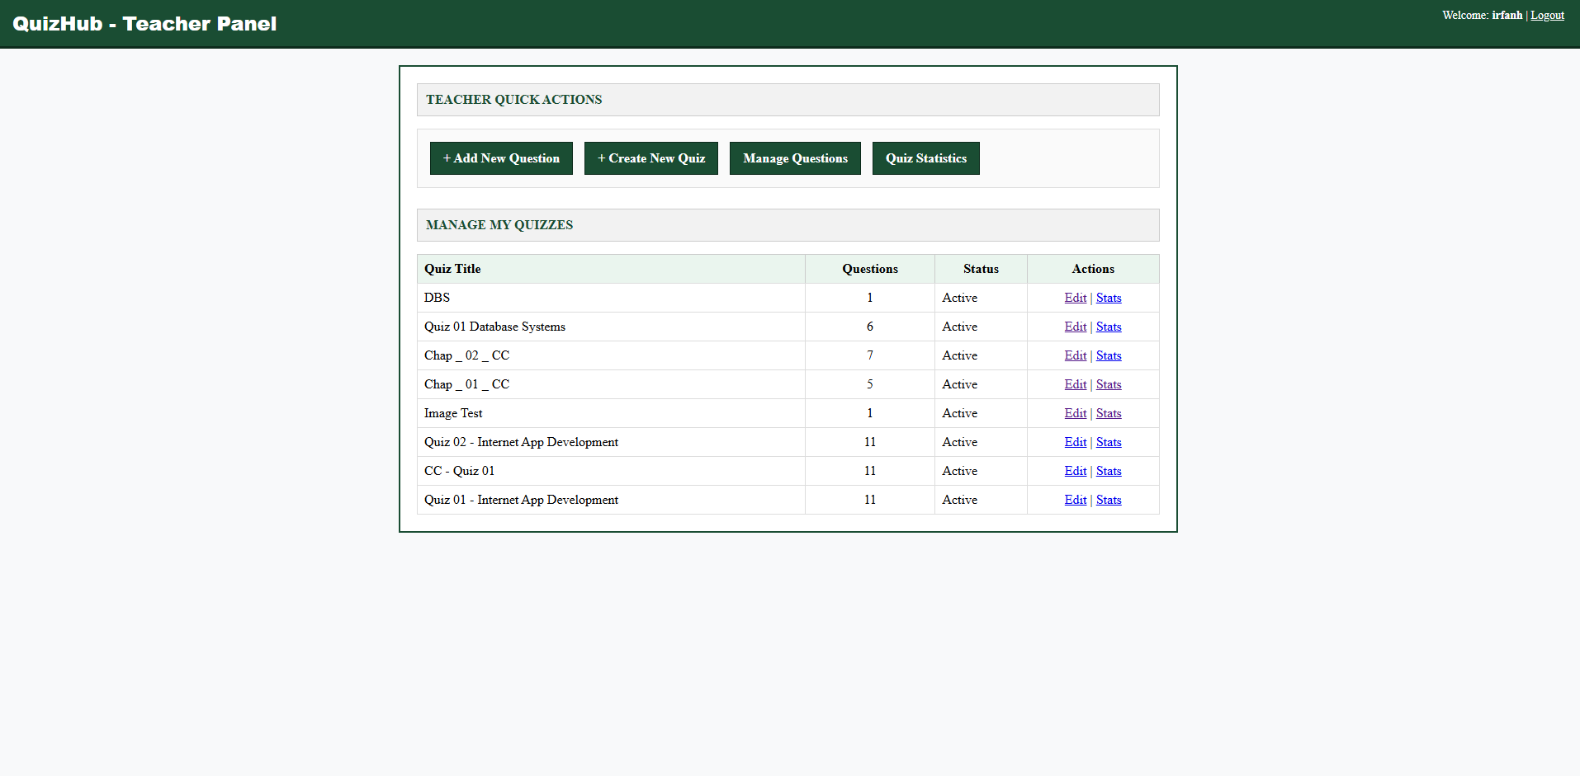Open Stats for Quiz 01 Database Systems
This screenshot has height=776, width=1580.
1109,327
